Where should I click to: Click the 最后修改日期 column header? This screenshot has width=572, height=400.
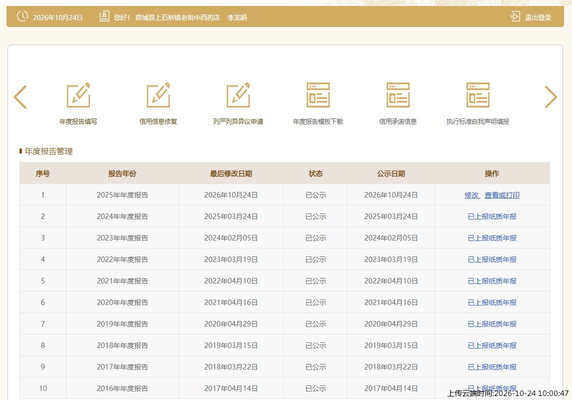click(x=231, y=173)
